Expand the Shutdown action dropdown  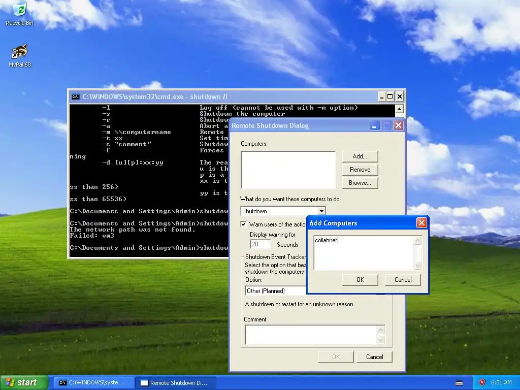pos(321,211)
